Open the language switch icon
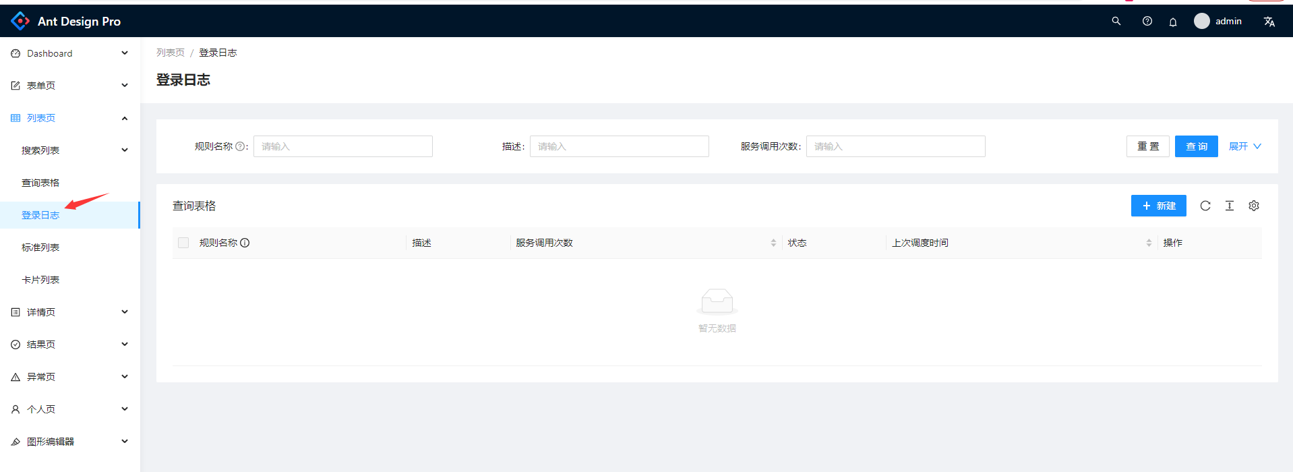The image size is (1293, 472). coord(1269,22)
